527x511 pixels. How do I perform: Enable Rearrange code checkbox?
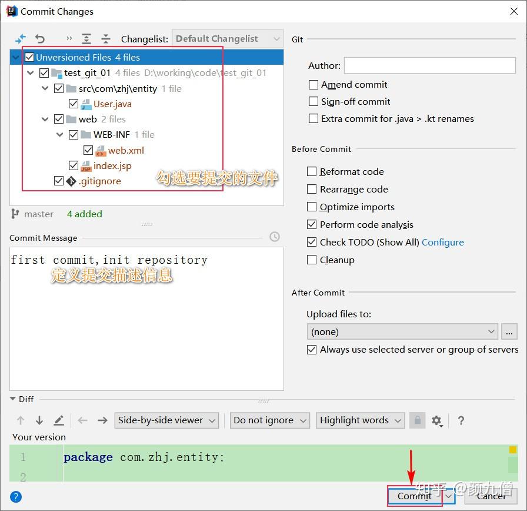click(x=312, y=189)
